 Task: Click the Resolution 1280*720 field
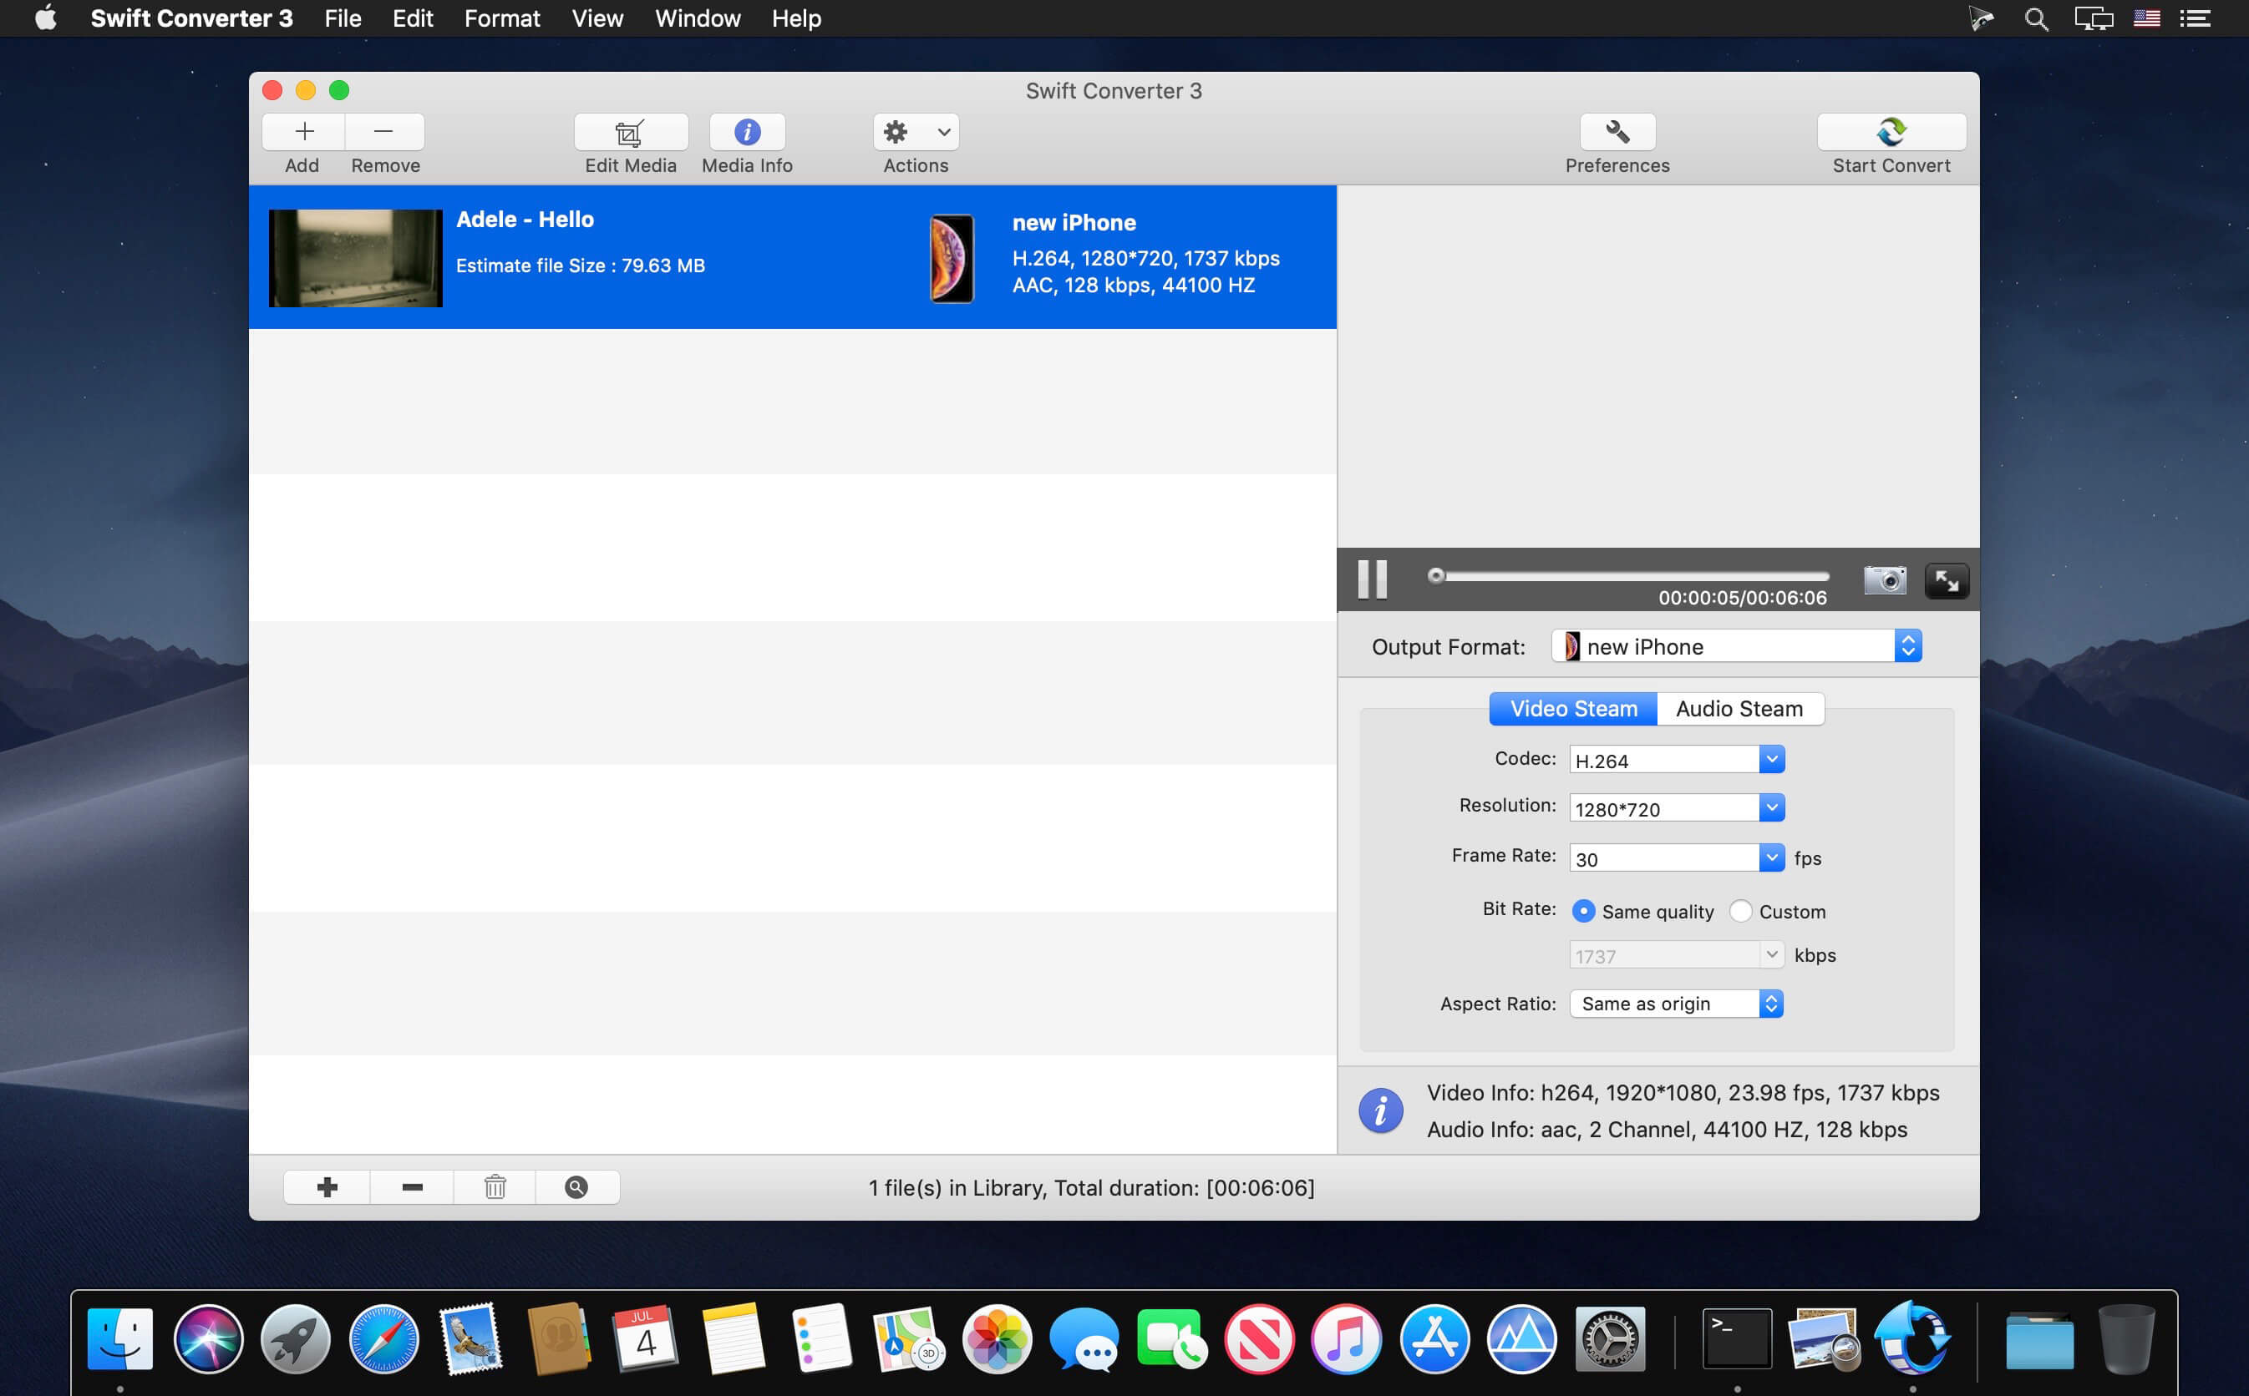pyautogui.click(x=1664, y=808)
